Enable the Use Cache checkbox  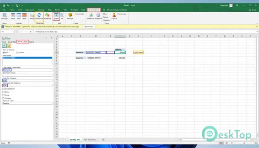75,14
